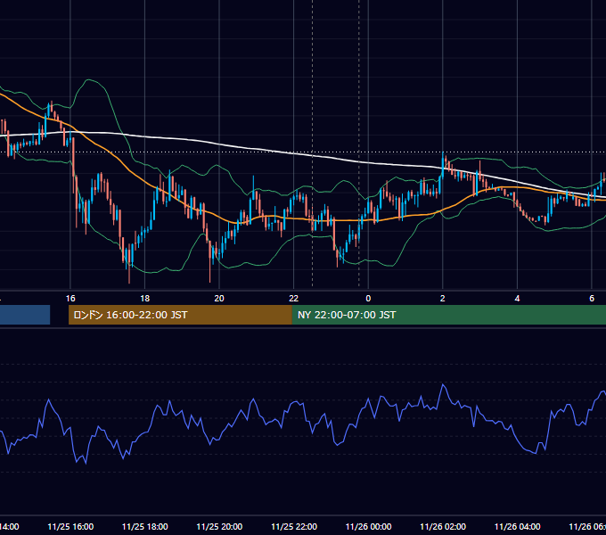This screenshot has width=606, height=535.
Task: Click the 16 hour axis label
Action: pos(70,299)
